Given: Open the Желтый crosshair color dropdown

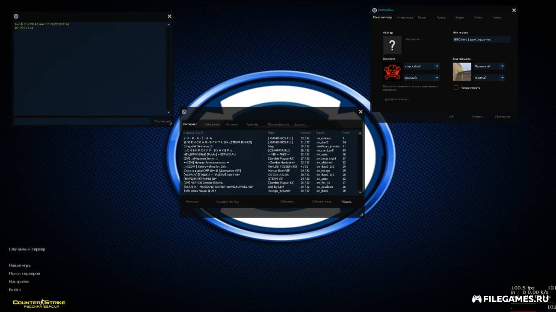Looking at the screenshot, I should point(489,78).
